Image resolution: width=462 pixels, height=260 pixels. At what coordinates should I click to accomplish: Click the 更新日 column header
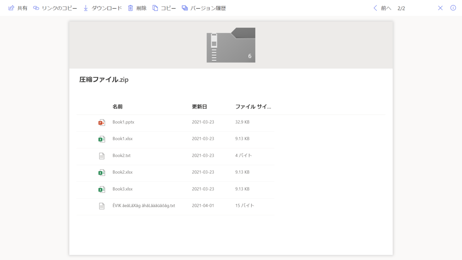click(199, 107)
